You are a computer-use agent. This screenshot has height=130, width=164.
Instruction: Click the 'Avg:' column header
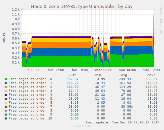[x=125, y=75]
